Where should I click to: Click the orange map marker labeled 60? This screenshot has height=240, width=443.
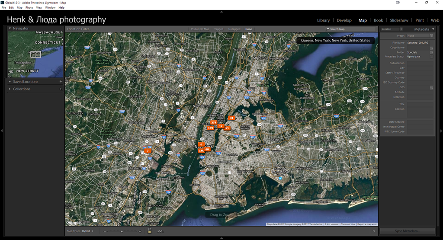point(207,149)
